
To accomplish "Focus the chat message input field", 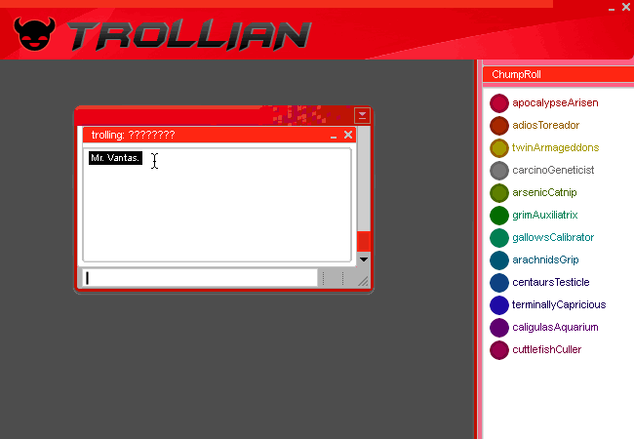I will tap(200, 278).
